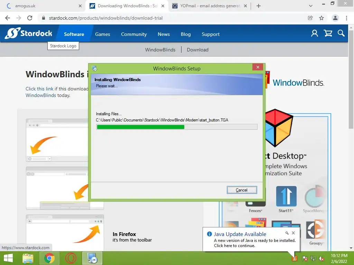Click the 'In Firefox' instruction heading

pos(124,234)
